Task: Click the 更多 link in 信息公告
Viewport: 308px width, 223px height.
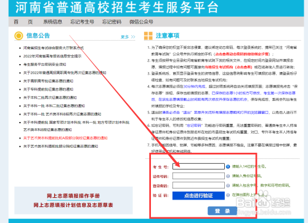Action: click(x=128, y=37)
